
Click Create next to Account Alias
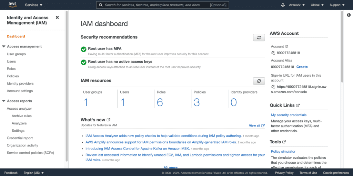click(x=302, y=67)
